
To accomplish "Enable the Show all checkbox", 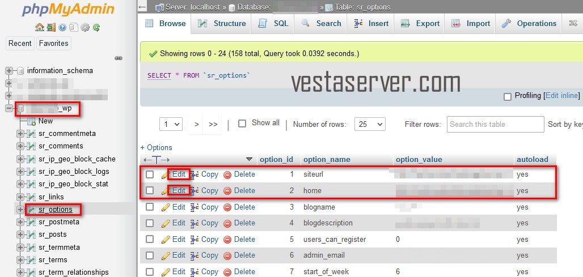I will pos(242,123).
